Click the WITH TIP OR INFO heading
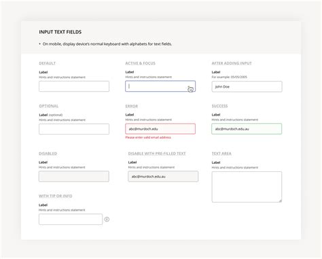The image size is (322, 259). click(x=56, y=196)
